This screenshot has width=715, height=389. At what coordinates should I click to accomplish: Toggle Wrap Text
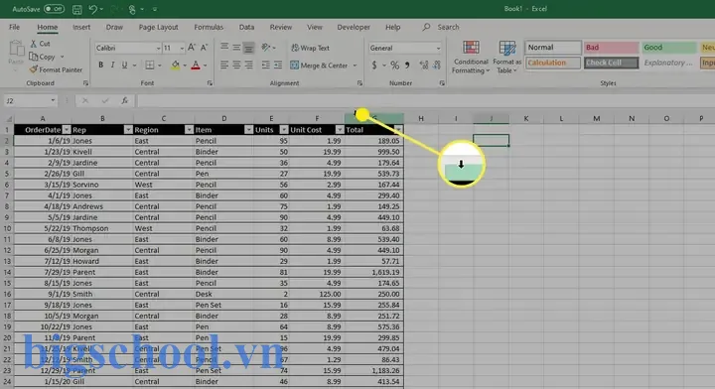click(x=310, y=48)
